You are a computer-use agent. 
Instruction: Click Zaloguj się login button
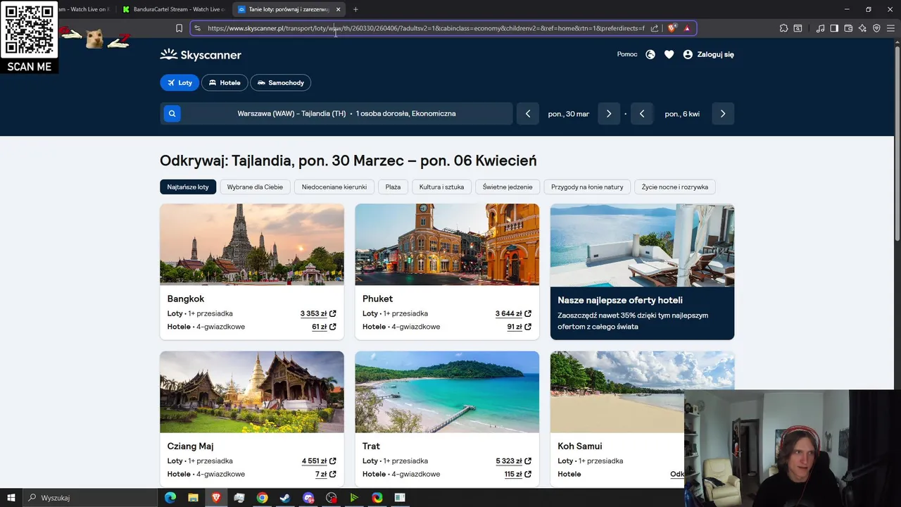pyautogui.click(x=708, y=54)
